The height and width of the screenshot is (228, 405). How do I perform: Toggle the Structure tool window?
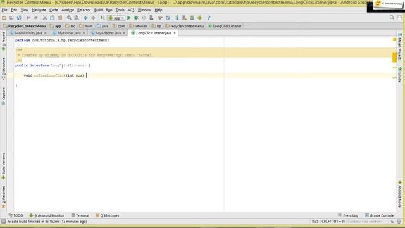[x=3, y=68]
